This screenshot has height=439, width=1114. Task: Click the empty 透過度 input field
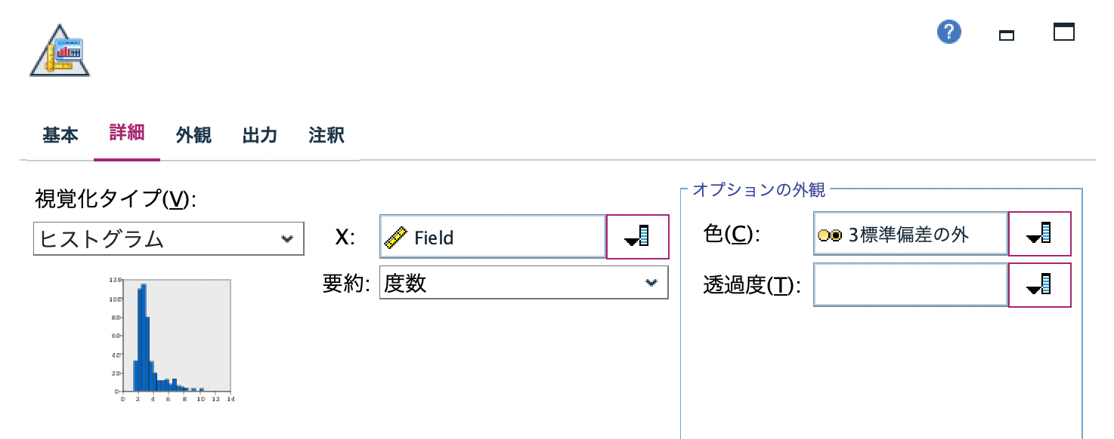(x=907, y=284)
